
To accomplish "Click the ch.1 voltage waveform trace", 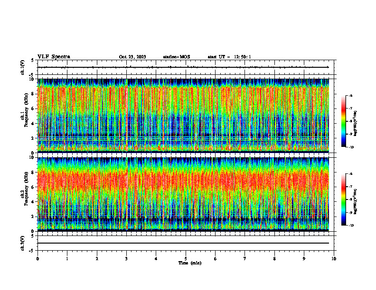I will point(183,67).
